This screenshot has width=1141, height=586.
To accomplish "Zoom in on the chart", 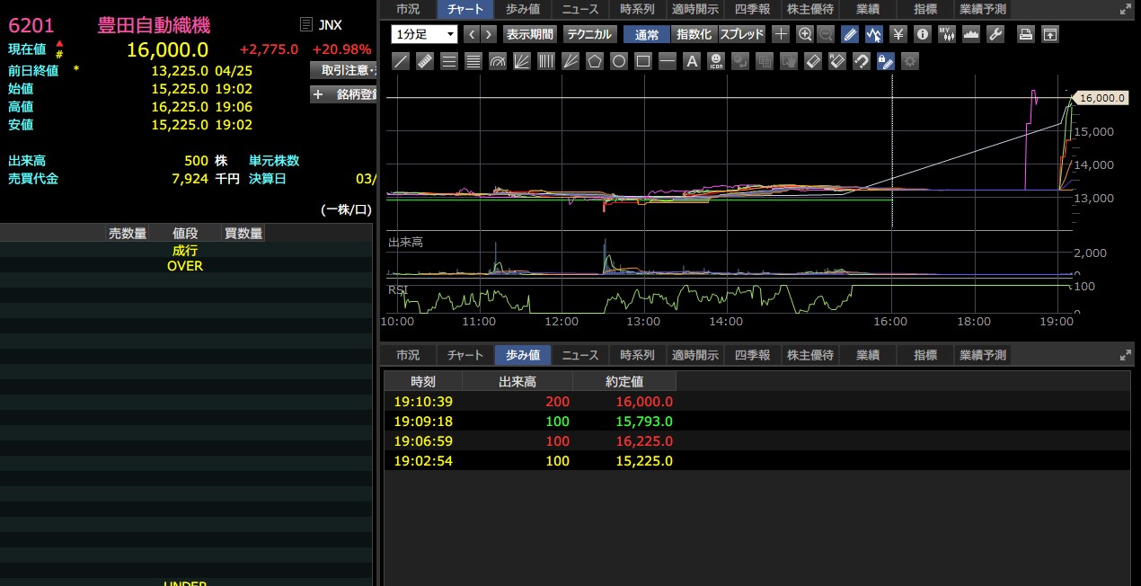I will tap(805, 34).
